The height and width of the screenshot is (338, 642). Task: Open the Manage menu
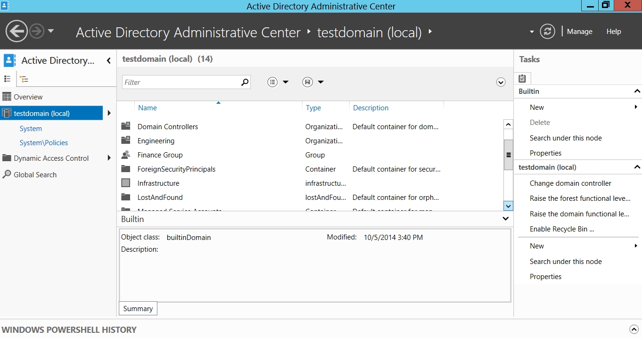click(579, 32)
